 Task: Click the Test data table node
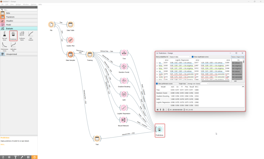[97, 139]
